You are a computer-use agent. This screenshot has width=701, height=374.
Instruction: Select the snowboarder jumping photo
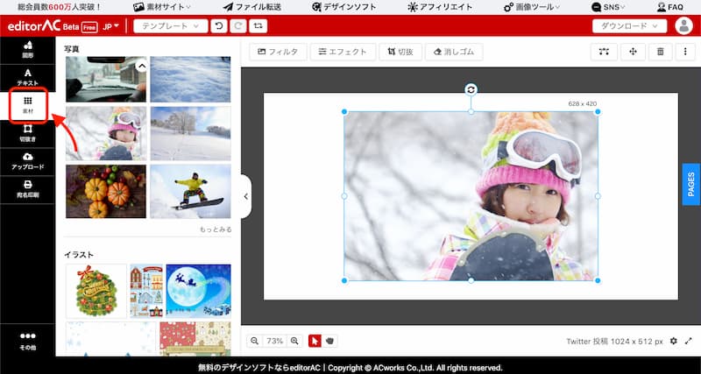pyautogui.click(x=190, y=191)
